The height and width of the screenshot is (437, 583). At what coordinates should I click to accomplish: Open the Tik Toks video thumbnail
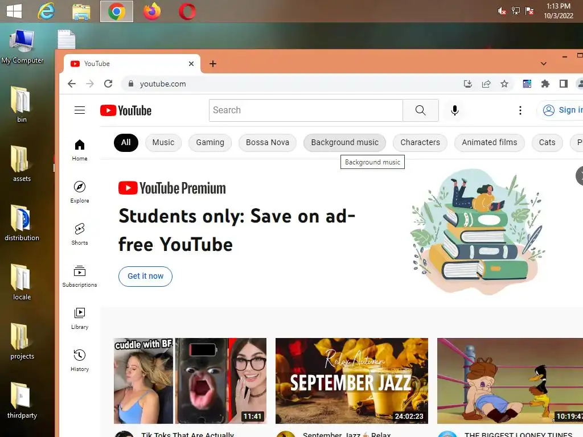point(190,381)
